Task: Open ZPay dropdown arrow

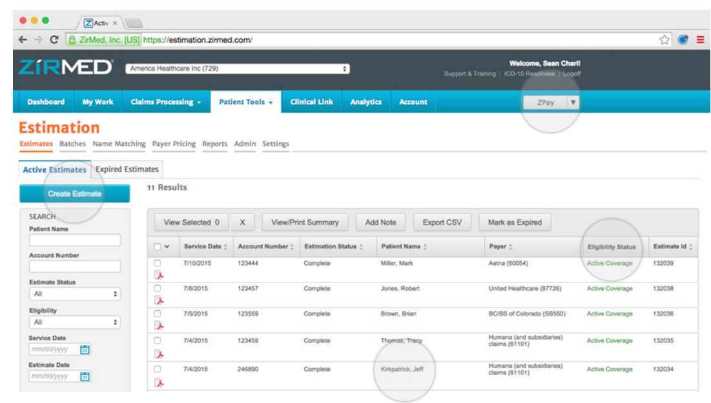Action: [573, 103]
